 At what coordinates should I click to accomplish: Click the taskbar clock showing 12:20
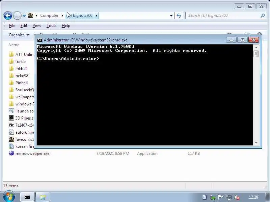(253, 197)
